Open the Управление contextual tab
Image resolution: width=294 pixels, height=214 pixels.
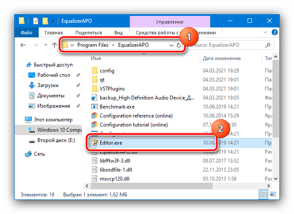pyautogui.click(x=170, y=22)
